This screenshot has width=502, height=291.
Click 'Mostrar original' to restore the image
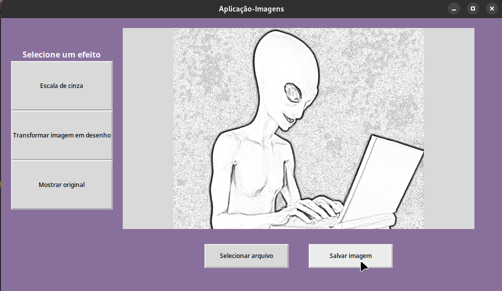[61, 184]
